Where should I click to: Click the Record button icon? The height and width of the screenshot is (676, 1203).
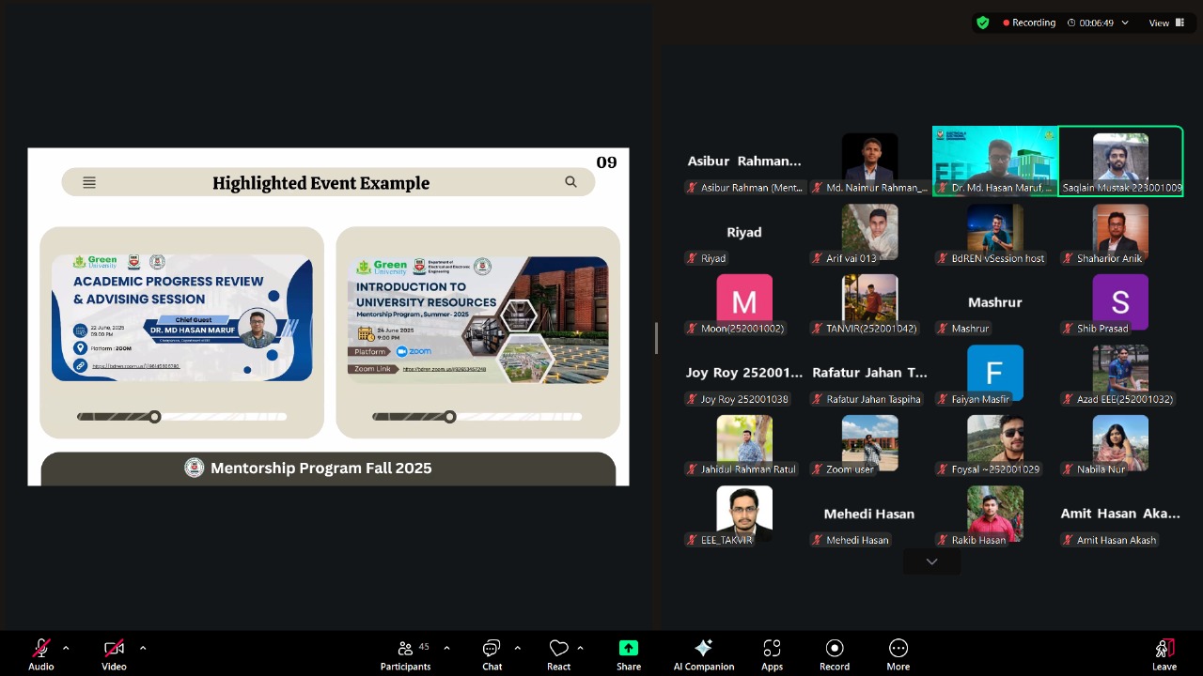point(835,648)
